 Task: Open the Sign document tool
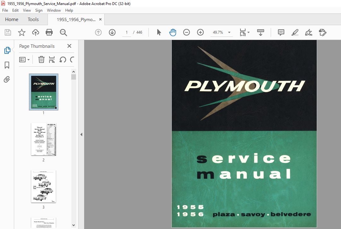309,33
